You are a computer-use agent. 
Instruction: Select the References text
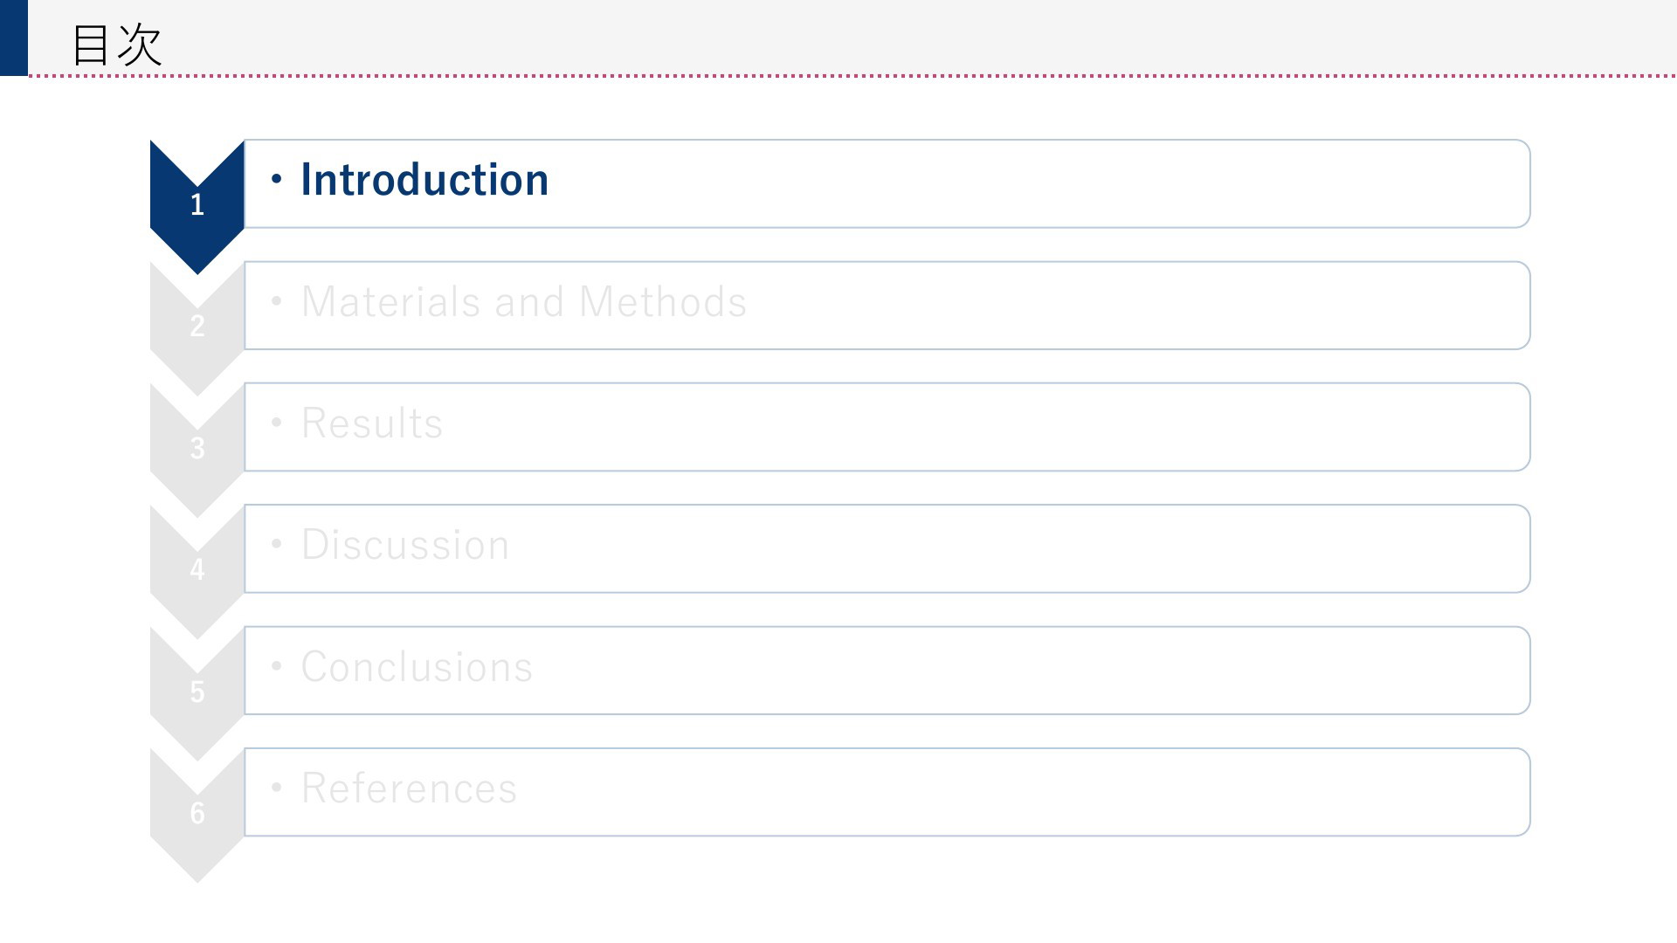click(409, 788)
